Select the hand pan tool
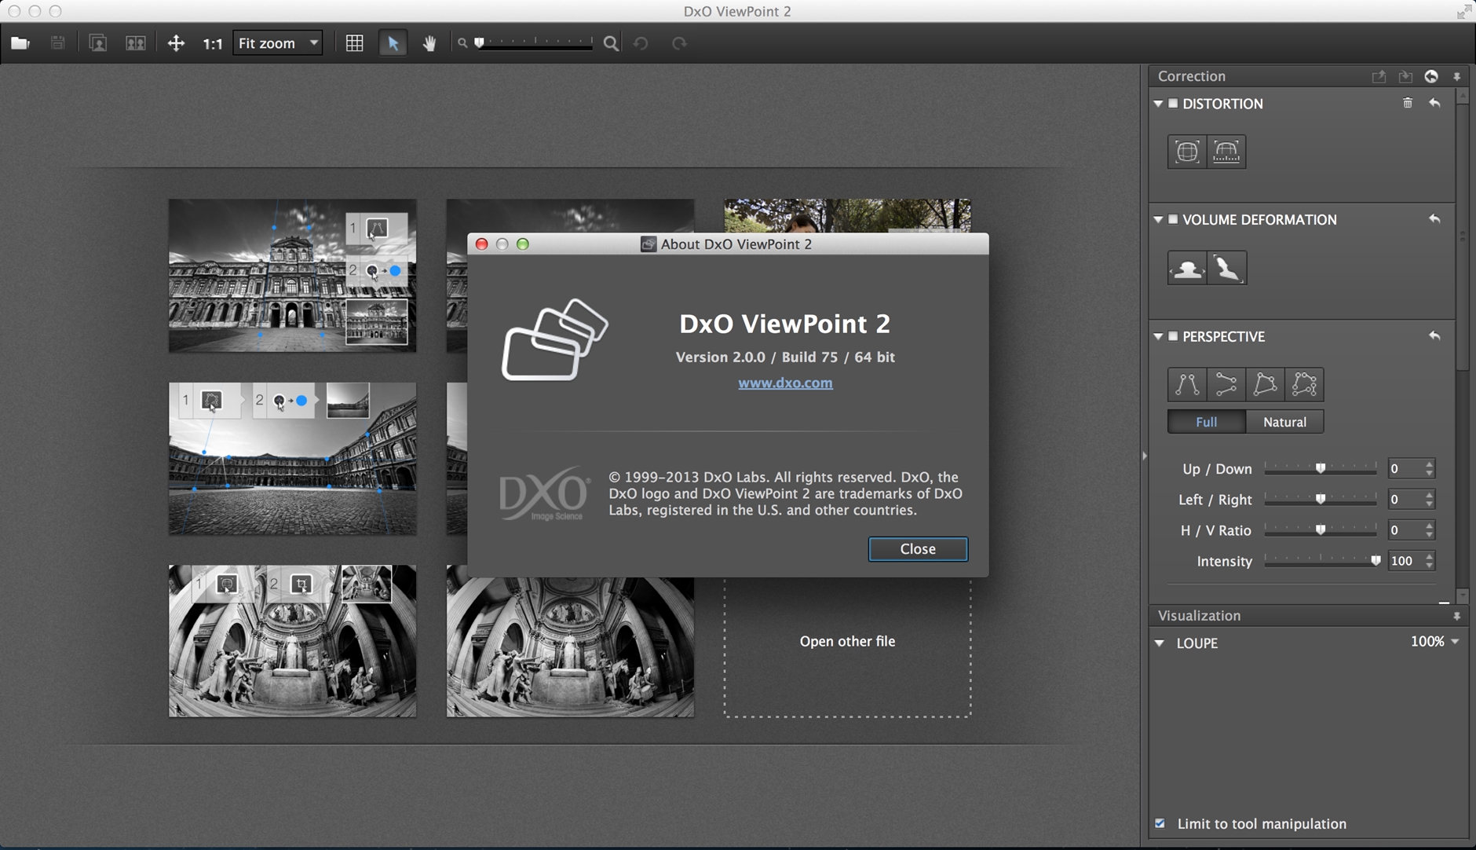 [x=429, y=43]
